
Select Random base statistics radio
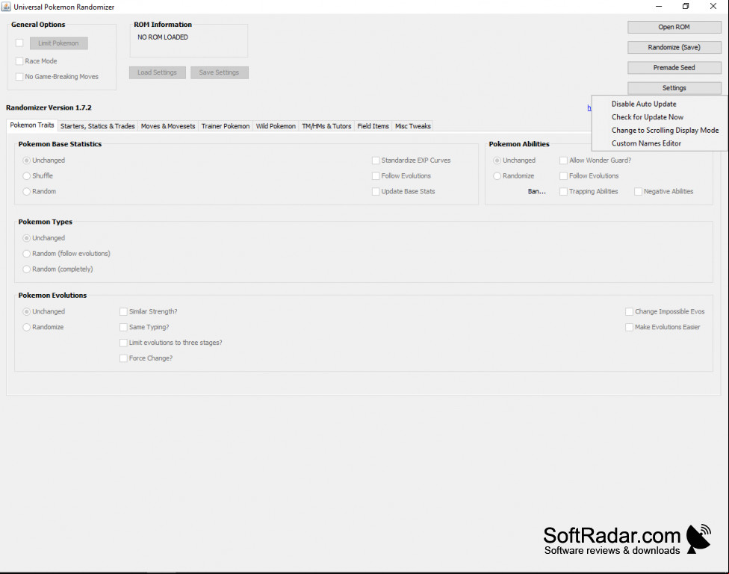click(26, 192)
